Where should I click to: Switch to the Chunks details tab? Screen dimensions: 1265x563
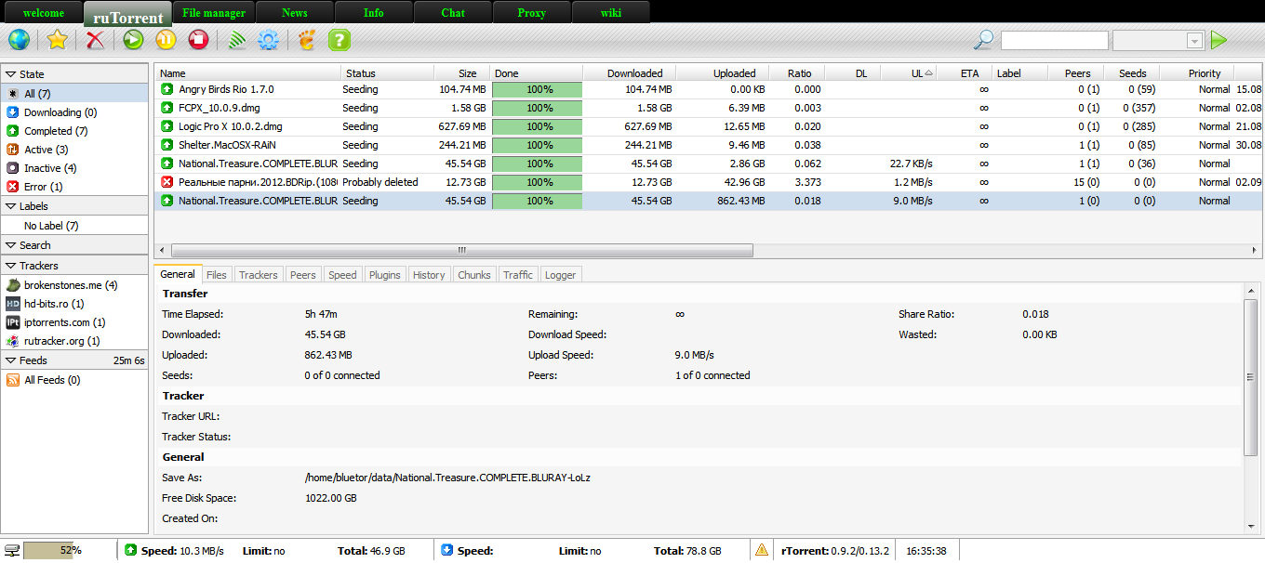[474, 274]
